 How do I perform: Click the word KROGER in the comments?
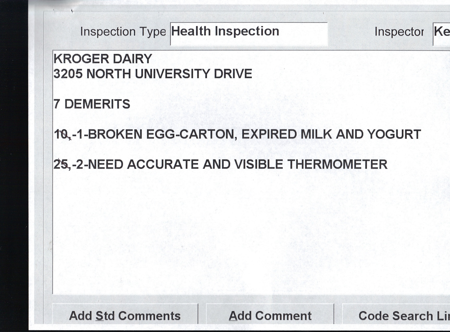pyautogui.click(x=81, y=59)
